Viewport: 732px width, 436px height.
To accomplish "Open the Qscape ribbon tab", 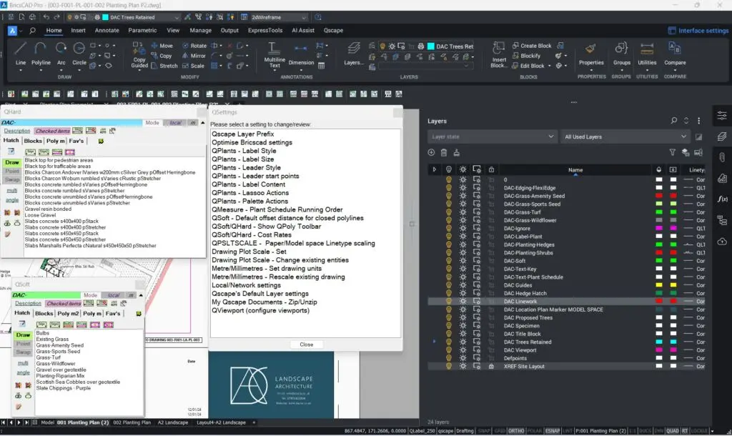I will click(333, 31).
